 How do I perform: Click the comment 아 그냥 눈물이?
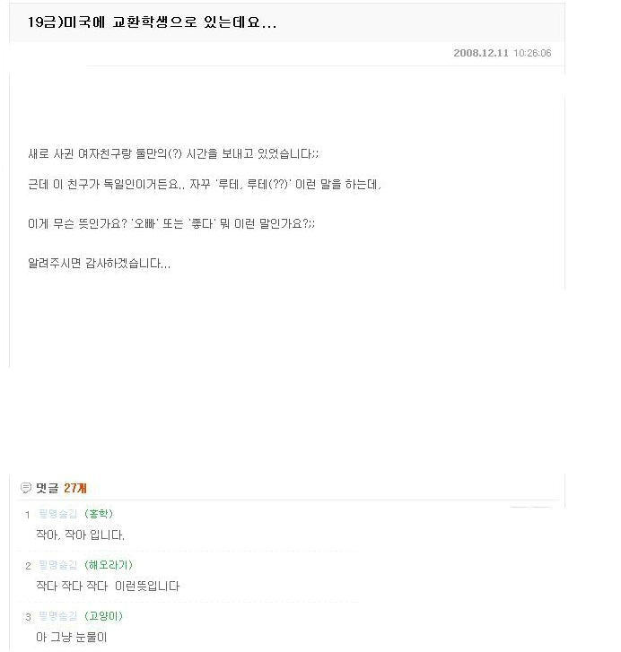pyautogui.click(x=72, y=637)
